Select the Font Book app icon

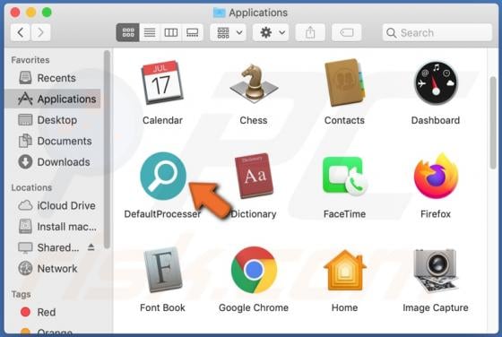click(162, 270)
